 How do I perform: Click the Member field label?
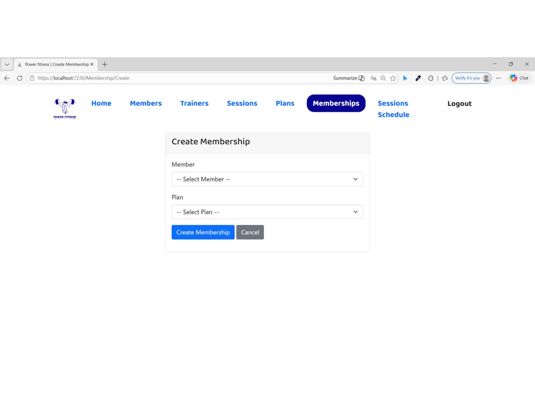tap(183, 164)
